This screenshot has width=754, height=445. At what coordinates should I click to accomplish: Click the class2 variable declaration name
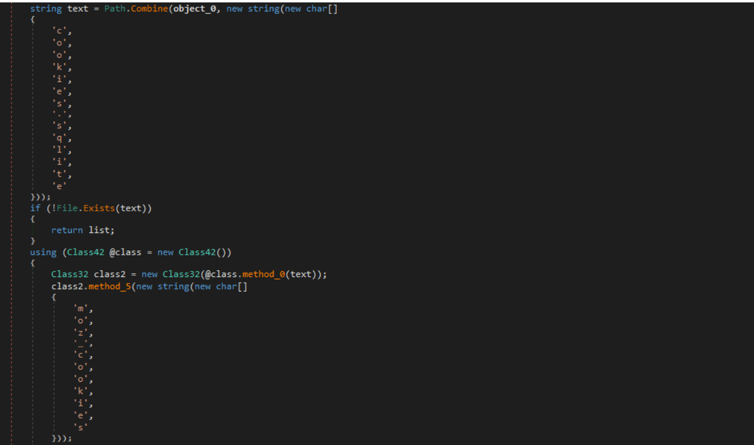(x=109, y=274)
